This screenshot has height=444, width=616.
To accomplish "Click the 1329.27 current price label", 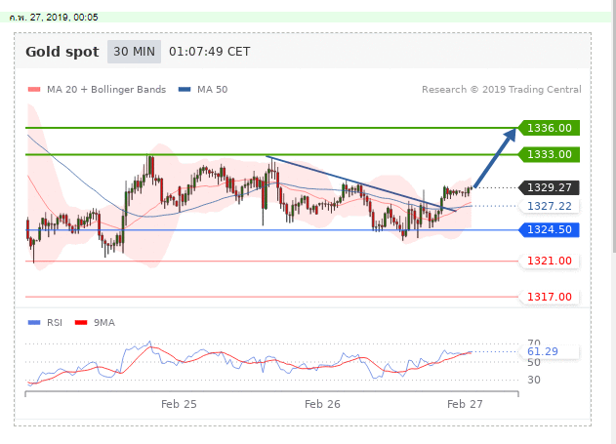I will 549,187.
